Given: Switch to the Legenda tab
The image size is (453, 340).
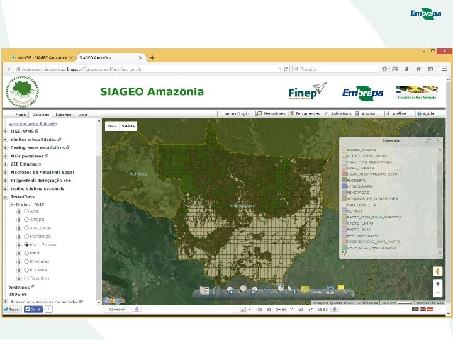Looking at the screenshot, I should pos(64,115).
